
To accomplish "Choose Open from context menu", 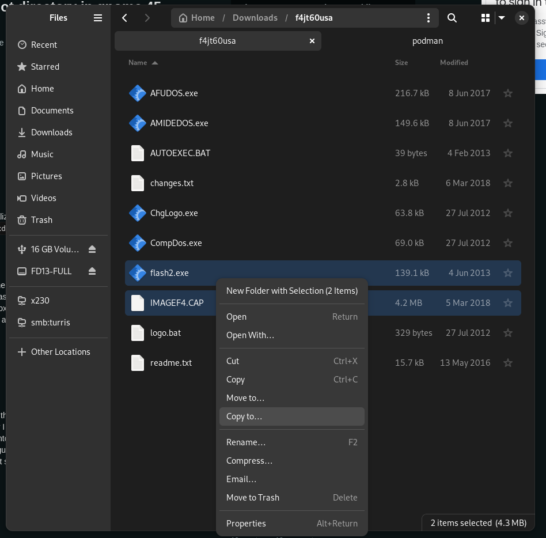I will click(292, 317).
